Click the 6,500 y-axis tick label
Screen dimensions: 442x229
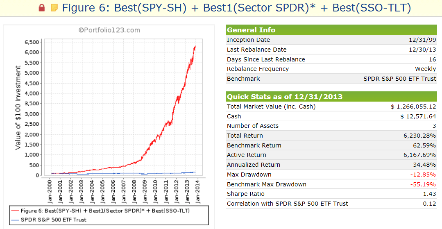coord(32,42)
